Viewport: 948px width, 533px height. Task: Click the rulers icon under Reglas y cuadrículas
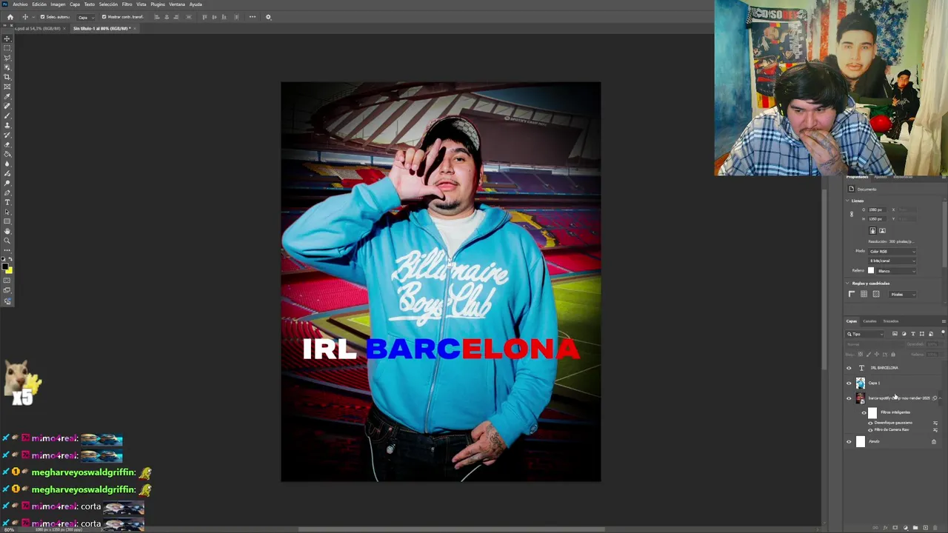852,294
